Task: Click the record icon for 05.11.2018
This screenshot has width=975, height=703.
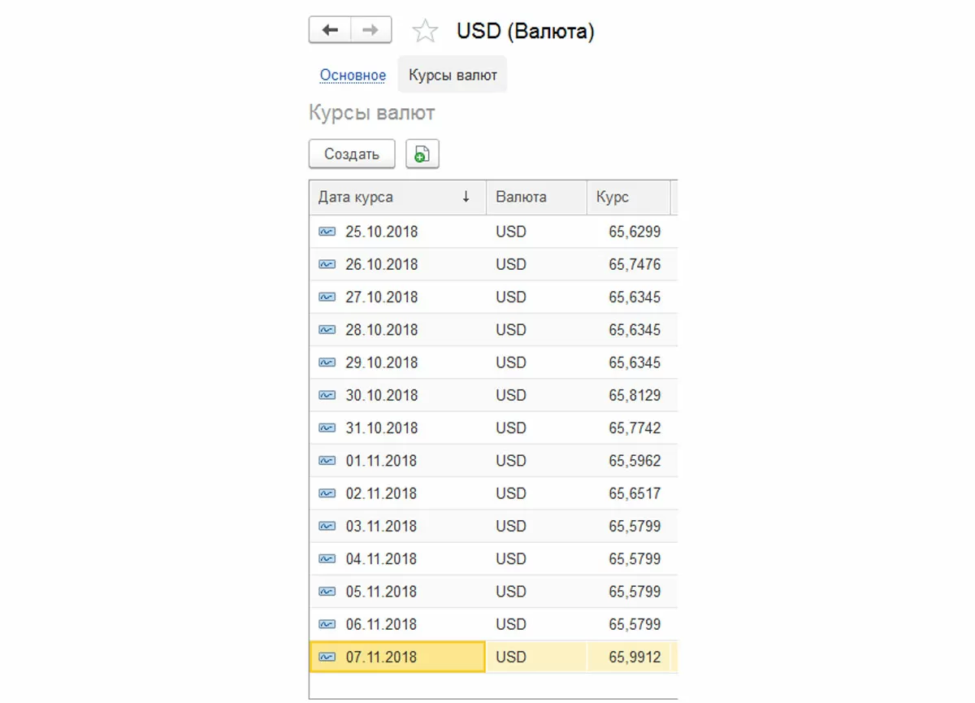Action: coord(327,592)
